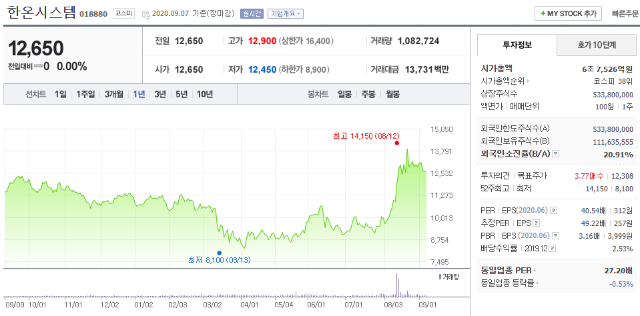Image resolution: width=640 pixels, height=316 pixels.
Task: Click help icon next to 배당수익률 2019.12
Action: 553,248
